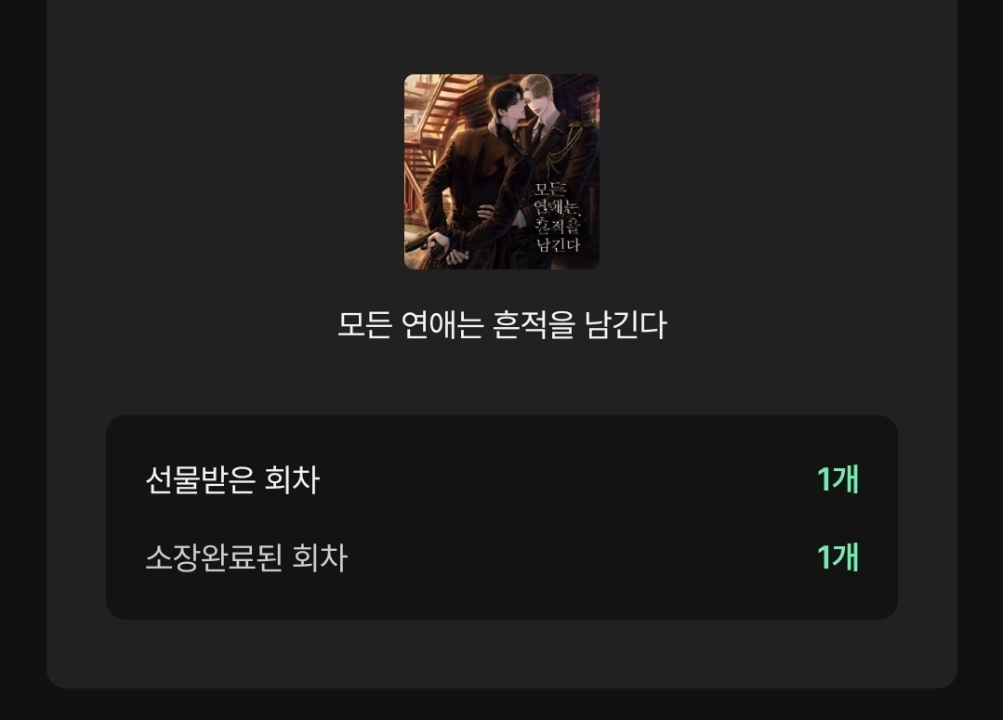Tap the green 1개 beside 선물받은 회차

click(x=838, y=479)
